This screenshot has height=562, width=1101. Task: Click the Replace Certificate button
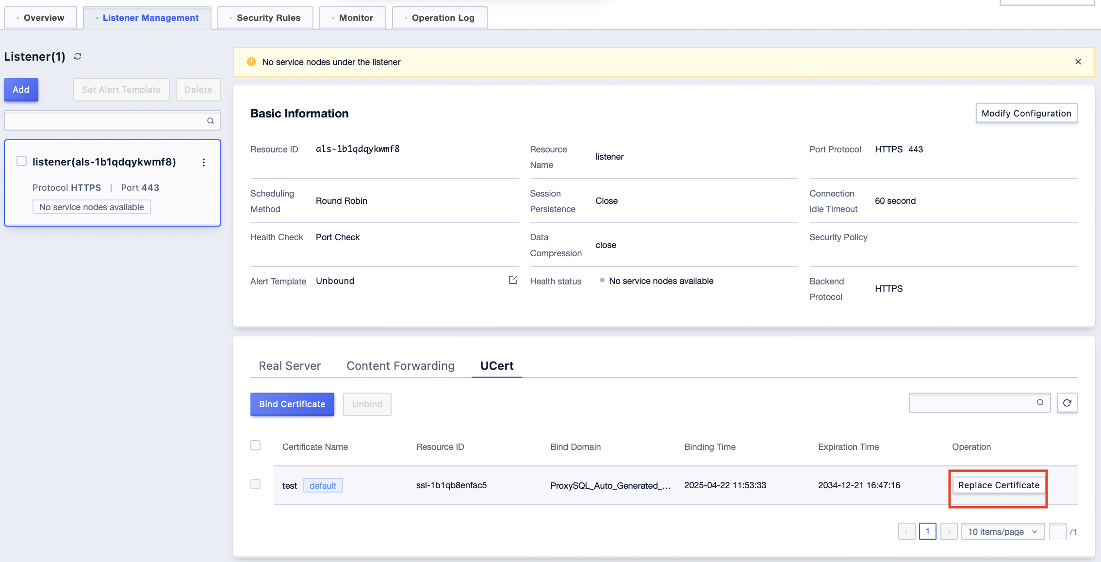click(x=999, y=485)
